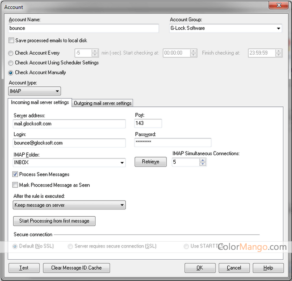Viewport: 292px width, 281px height.
Task: Check Mark Processed Message as Seen
Action: click(x=15, y=185)
